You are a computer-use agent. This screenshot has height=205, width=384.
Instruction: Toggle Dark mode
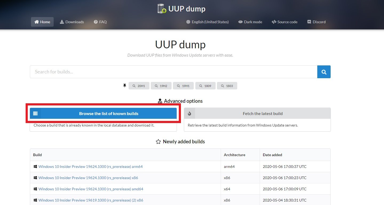coord(250,22)
